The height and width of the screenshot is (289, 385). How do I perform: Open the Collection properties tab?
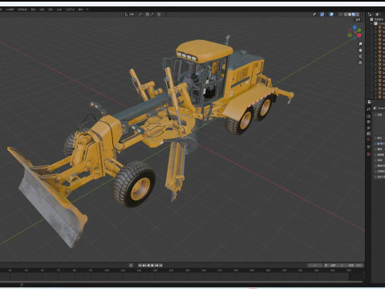click(x=369, y=147)
